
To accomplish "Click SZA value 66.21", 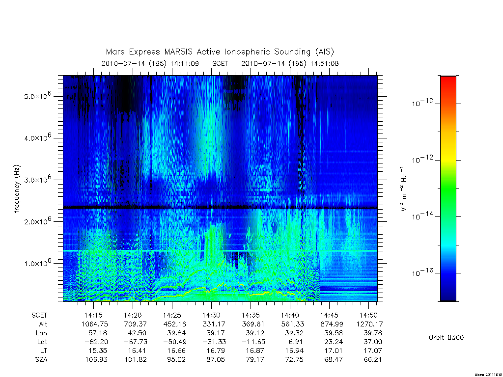I will click(x=373, y=359).
